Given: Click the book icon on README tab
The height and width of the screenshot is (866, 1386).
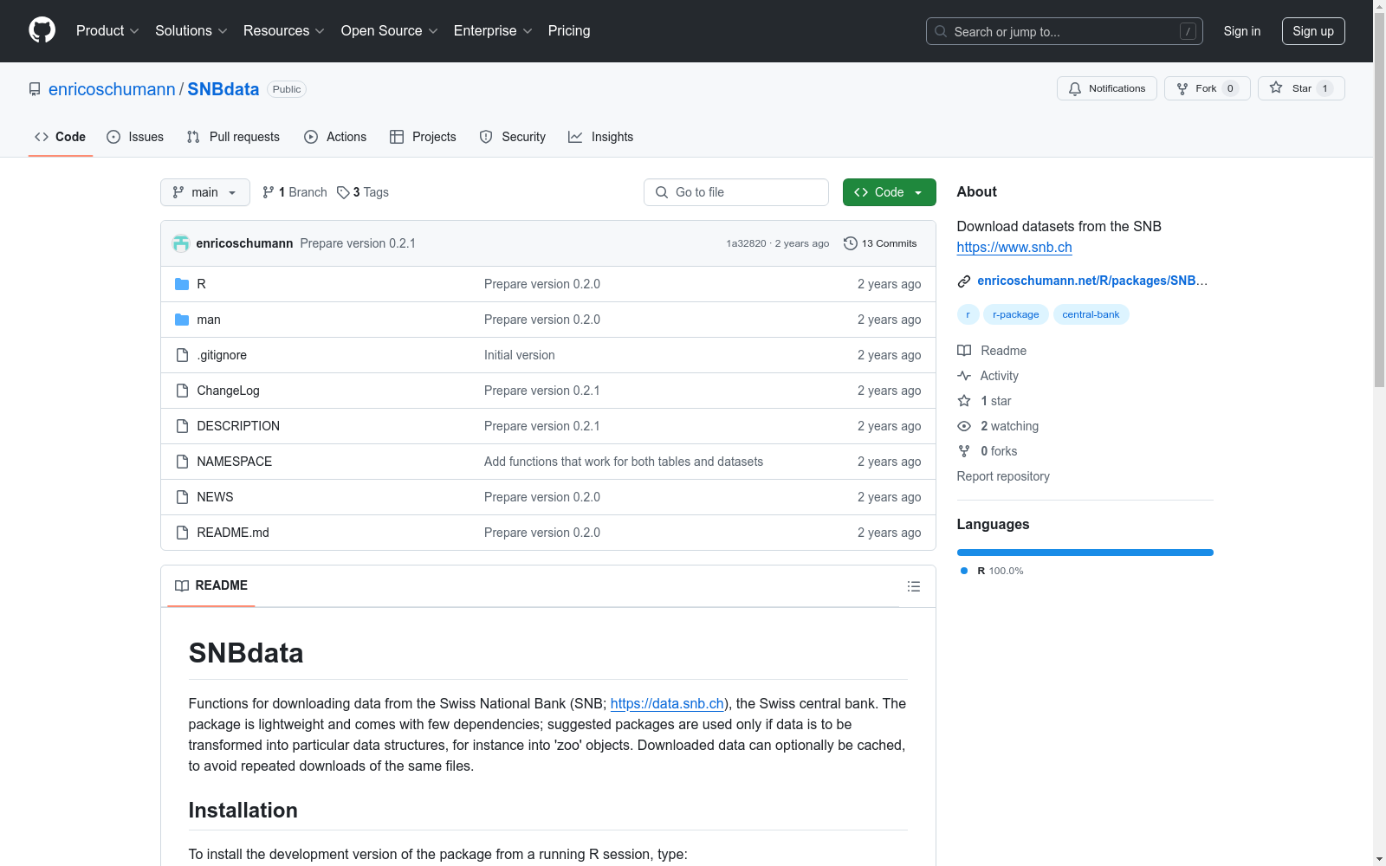Looking at the screenshot, I should (182, 585).
